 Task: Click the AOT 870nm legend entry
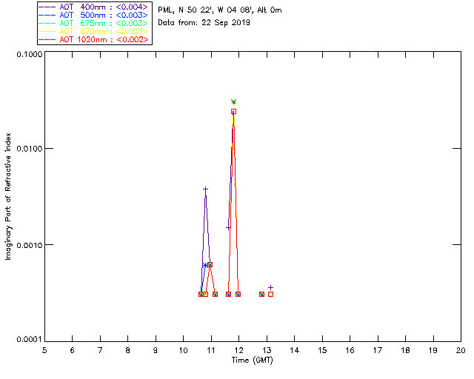(94, 31)
